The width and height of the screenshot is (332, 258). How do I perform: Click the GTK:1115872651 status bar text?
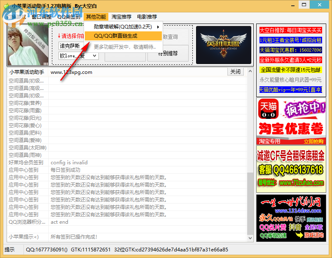[x=91, y=249]
